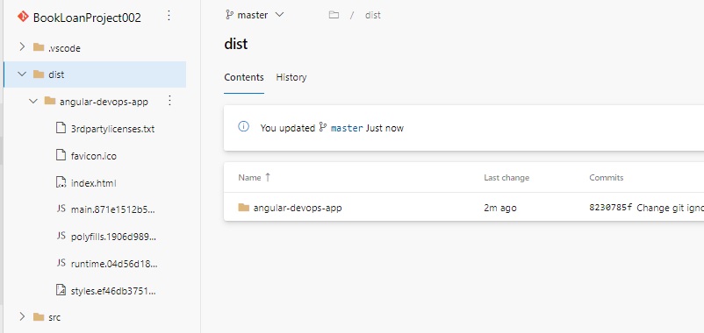Open more options for angular-devops-app tree folder
This screenshot has width=704, height=333.
pyautogui.click(x=169, y=101)
